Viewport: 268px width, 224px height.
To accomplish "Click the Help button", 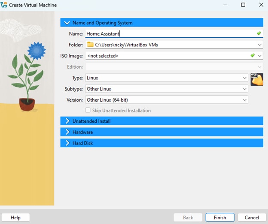I will [15, 217].
